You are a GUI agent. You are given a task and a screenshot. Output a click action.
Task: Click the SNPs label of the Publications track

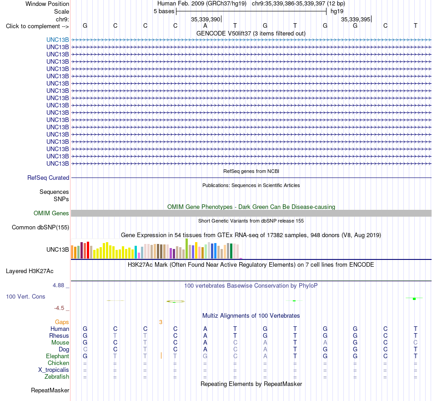pyautogui.click(x=61, y=199)
